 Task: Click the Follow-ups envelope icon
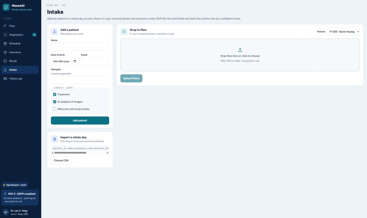[5, 78]
